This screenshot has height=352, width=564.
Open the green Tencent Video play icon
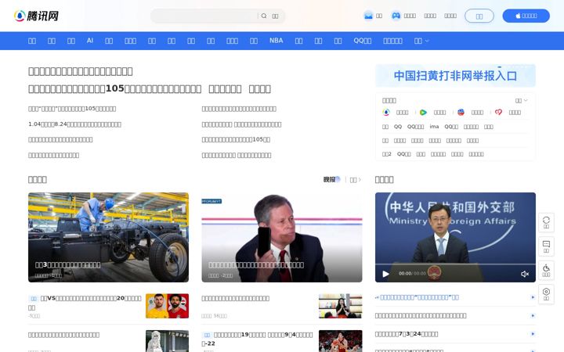click(423, 113)
